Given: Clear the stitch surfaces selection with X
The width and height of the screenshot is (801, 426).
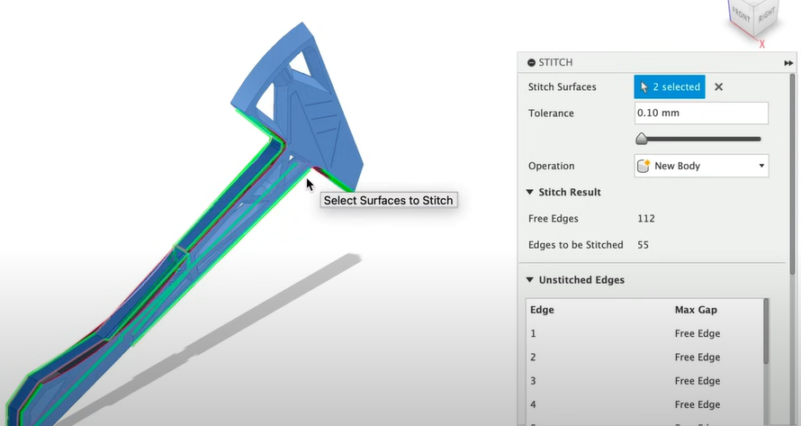Looking at the screenshot, I should (718, 87).
